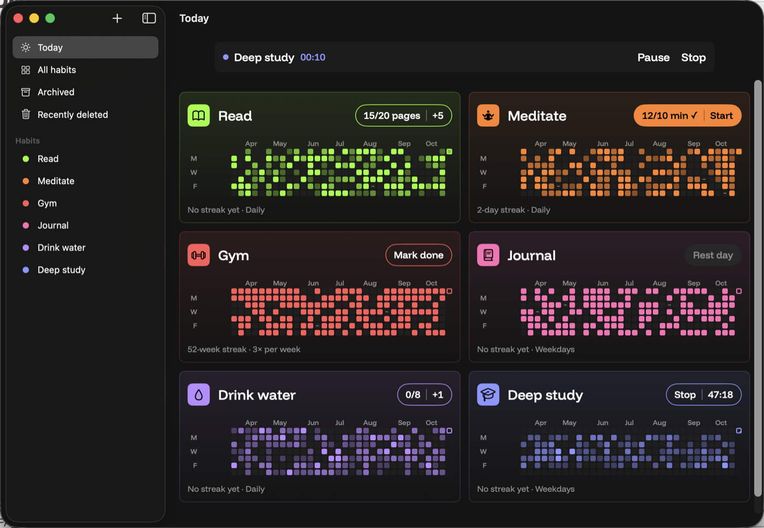Click the 00:10 elapsed time in banner
764x528 pixels.
click(x=313, y=57)
